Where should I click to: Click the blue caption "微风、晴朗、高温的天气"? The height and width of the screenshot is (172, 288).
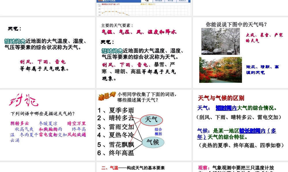[x=262, y=70]
